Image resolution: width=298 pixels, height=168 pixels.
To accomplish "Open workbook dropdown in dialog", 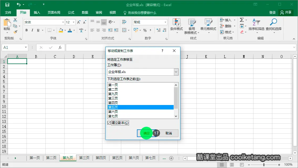I will pos(176,72).
